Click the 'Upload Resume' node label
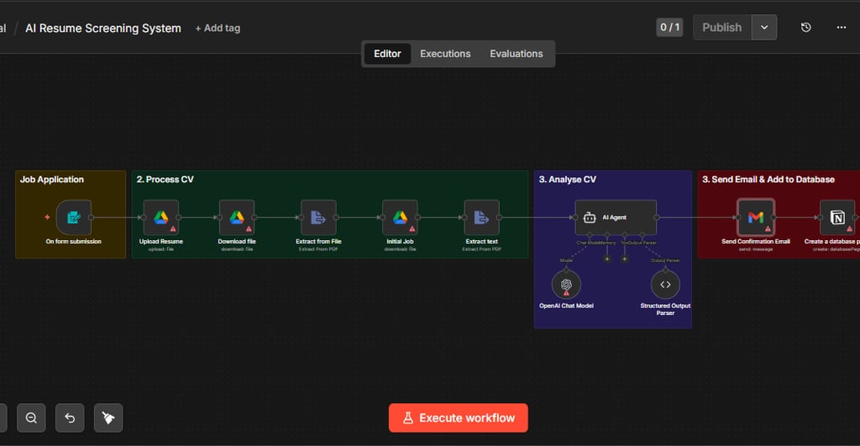860x446 pixels. click(x=160, y=241)
